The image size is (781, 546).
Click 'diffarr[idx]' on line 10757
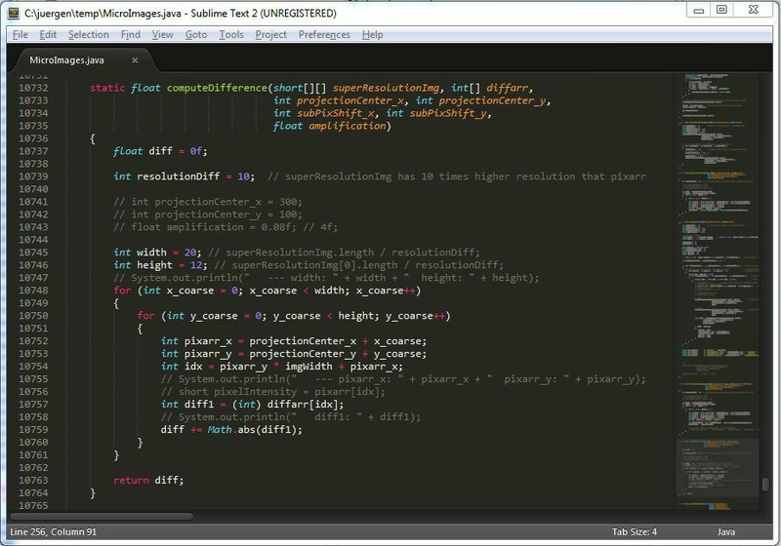click(x=303, y=405)
